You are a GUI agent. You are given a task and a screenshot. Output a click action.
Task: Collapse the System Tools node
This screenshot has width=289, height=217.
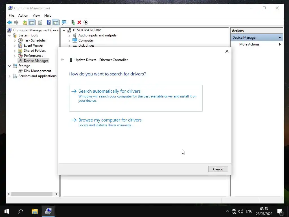coord(9,35)
